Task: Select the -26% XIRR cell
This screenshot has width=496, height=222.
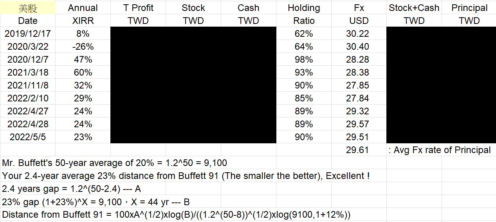Action: (83, 47)
